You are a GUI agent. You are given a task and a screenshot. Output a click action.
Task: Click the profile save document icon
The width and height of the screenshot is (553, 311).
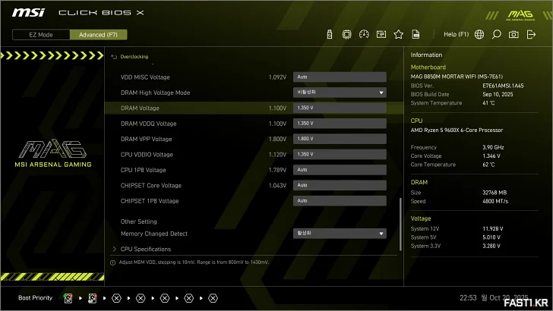pos(416,35)
